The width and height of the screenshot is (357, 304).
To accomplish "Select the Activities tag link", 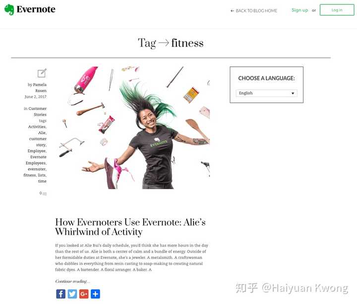I will click(37, 127).
